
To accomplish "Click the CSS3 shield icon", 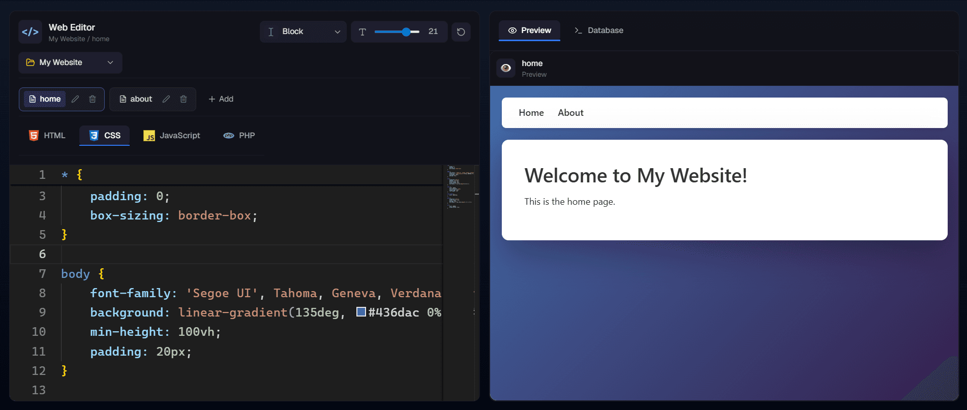I will (94, 136).
